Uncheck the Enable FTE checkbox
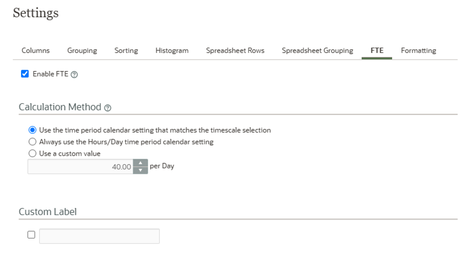The height and width of the screenshot is (275, 467). [25, 74]
